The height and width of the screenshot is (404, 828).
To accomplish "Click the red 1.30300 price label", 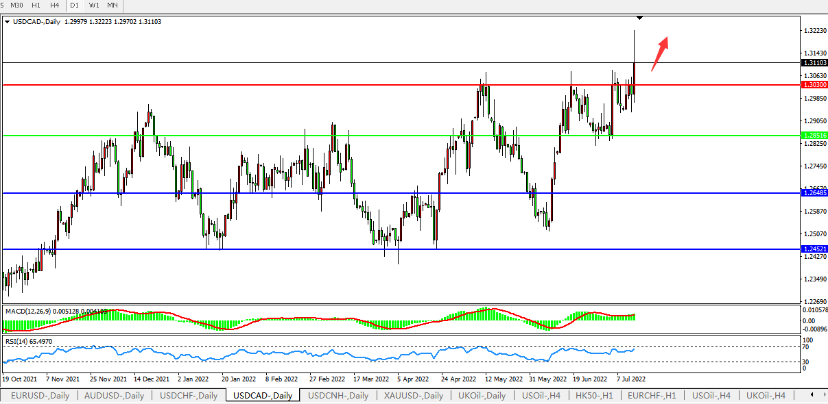I will click(x=813, y=85).
